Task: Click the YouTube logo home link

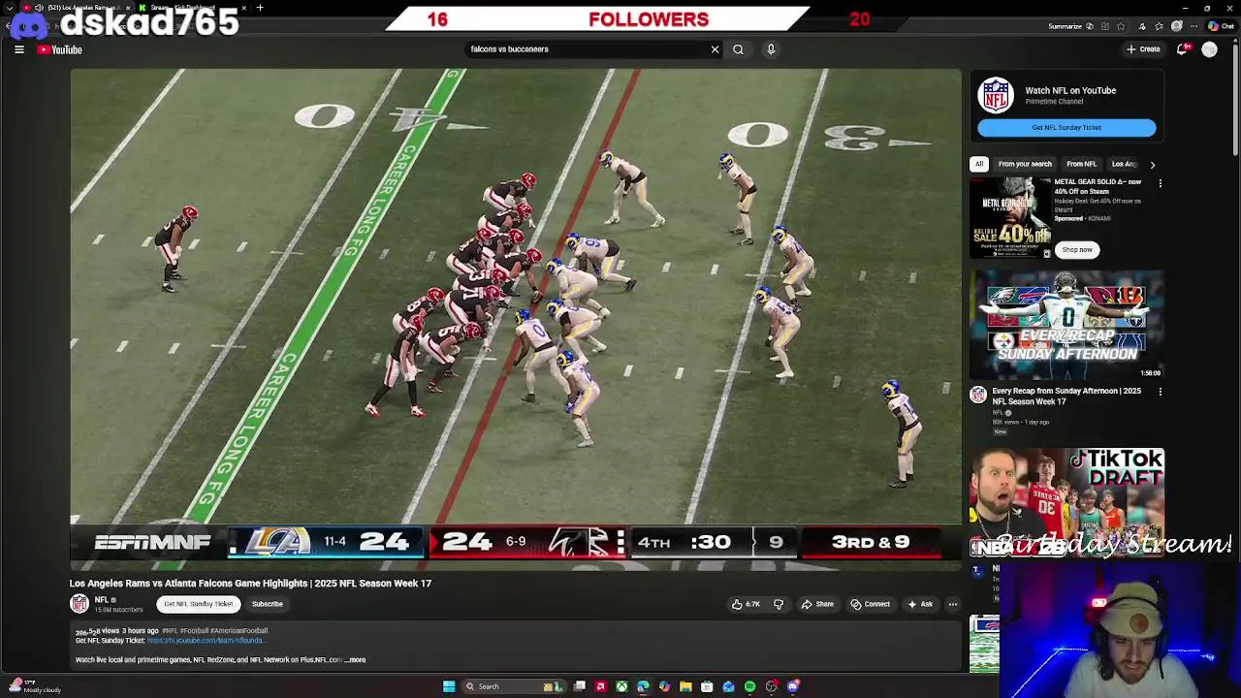Action: pyautogui.click(x=60, y=49)
